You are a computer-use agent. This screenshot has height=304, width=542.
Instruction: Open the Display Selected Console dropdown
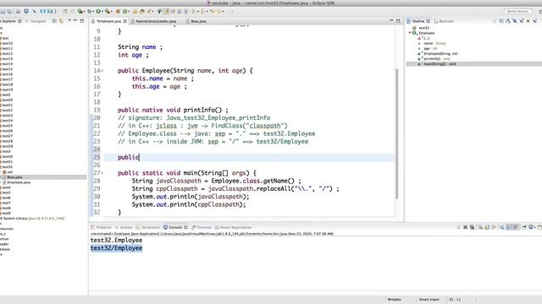[x=534, y=227]
